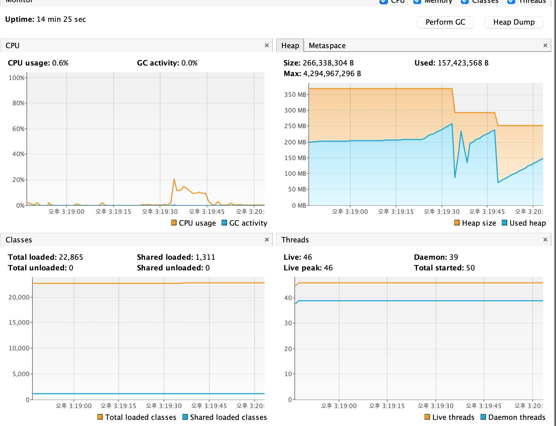Screen dimensions: 556x426
Task: Click the Heap size legend swatch
Action: point(457,223)
